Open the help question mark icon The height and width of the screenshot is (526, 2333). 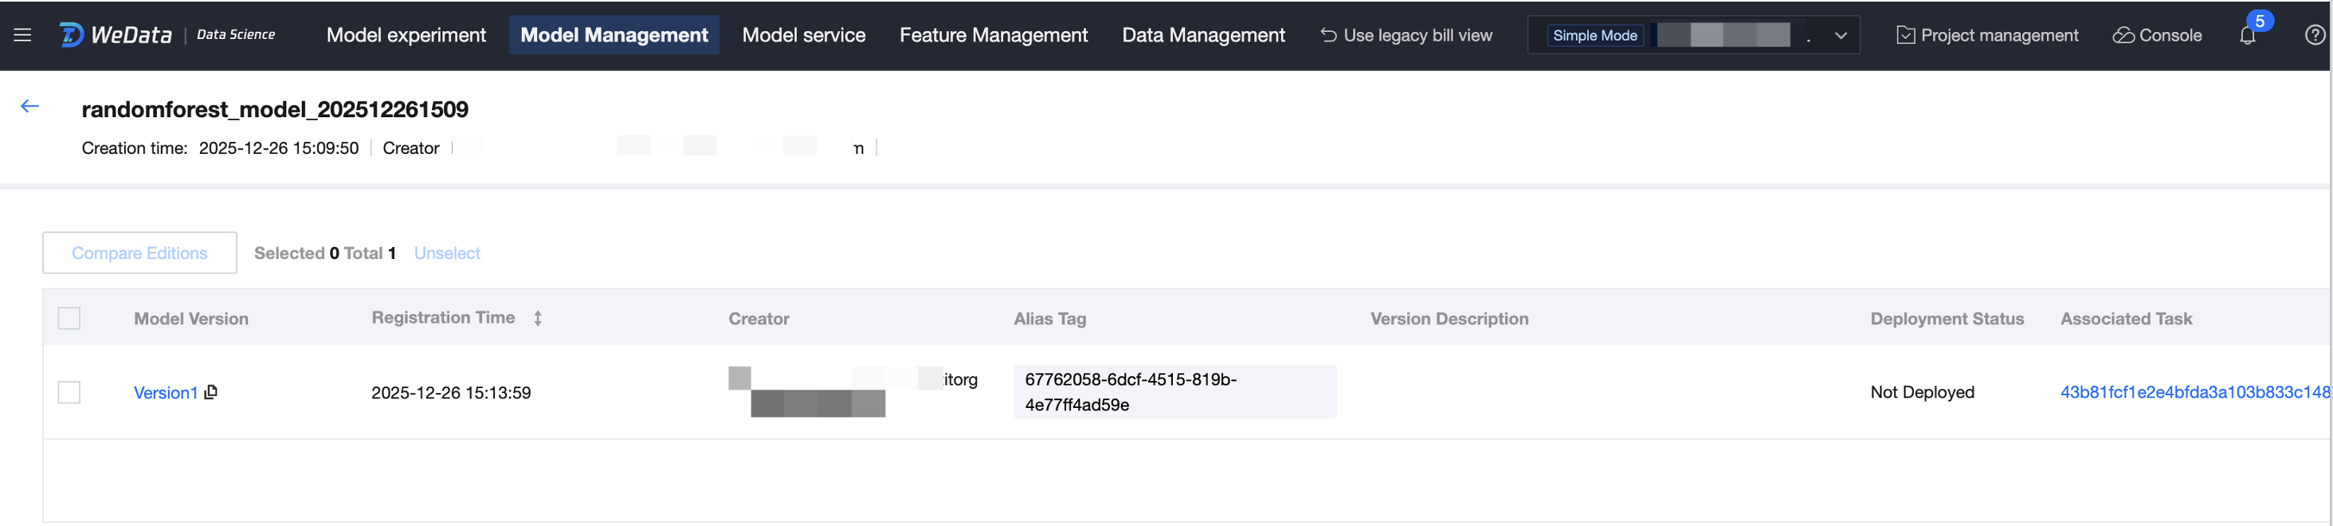[x=2314, y=35]
